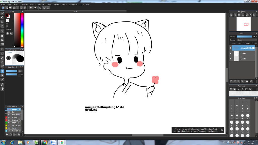Select the Gradient tool
This screenshot has width=258, height=145.
2,44
